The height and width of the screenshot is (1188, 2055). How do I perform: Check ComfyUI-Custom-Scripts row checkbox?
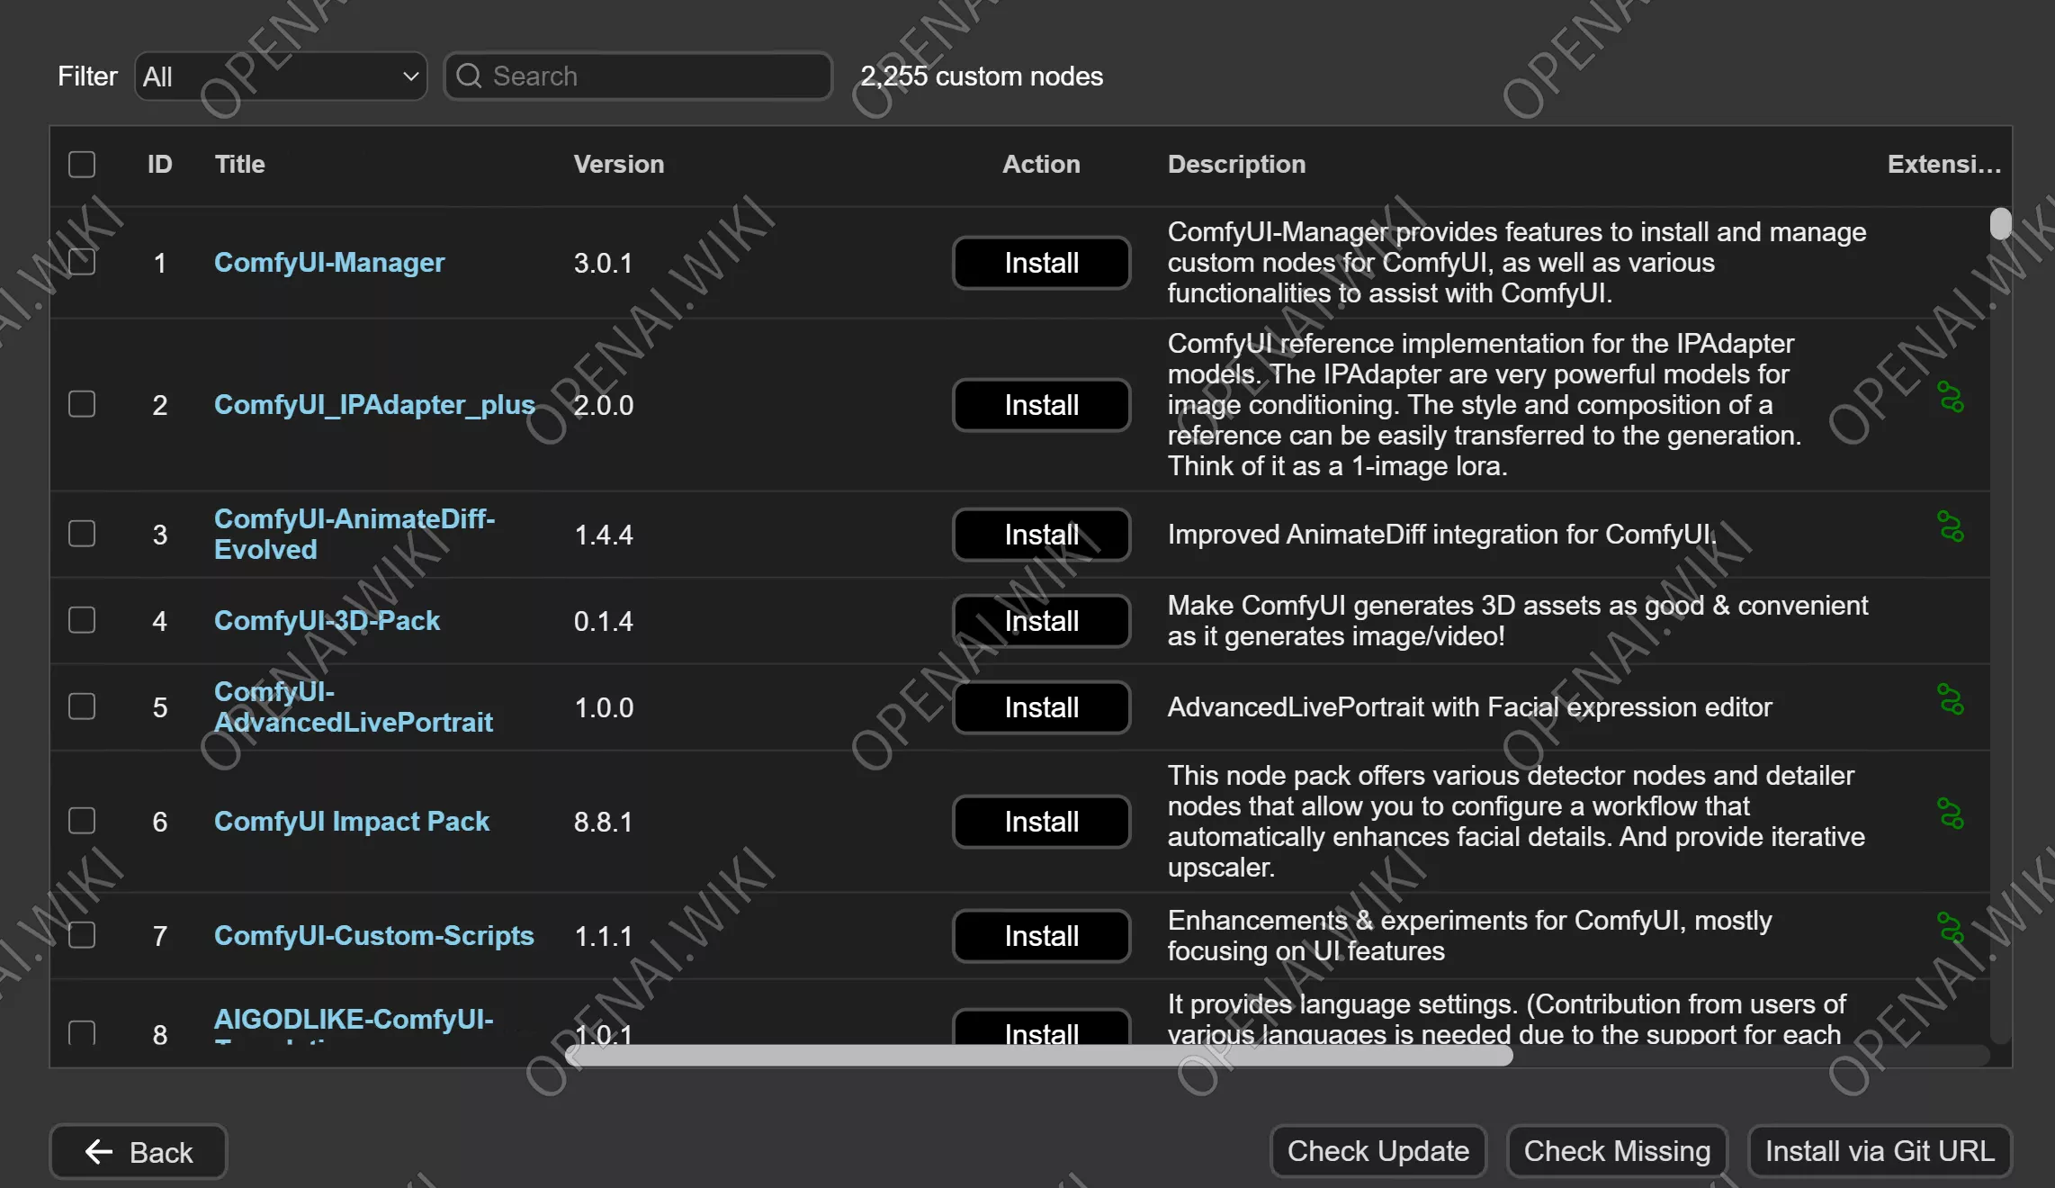pos(82,935)
